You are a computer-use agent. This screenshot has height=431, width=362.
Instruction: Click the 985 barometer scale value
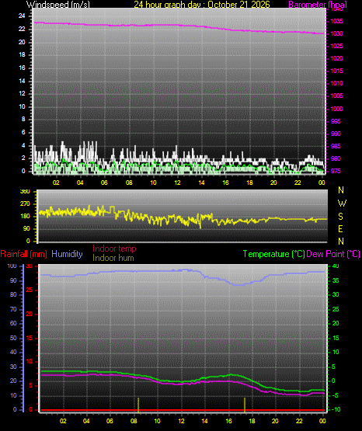(x=336, y=146)
